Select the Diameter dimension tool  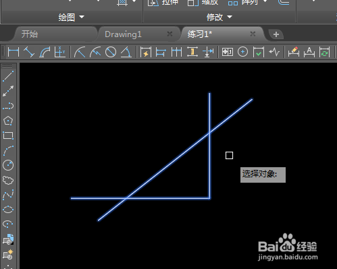point(111,52)
